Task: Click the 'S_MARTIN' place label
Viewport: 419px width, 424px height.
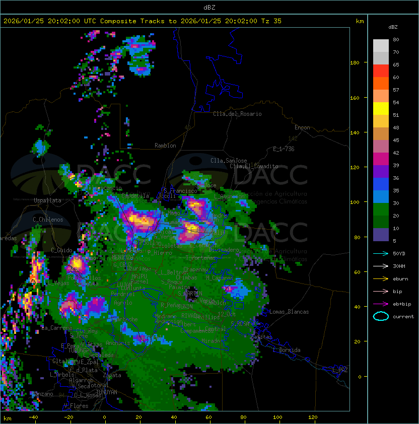Action: 190,294
